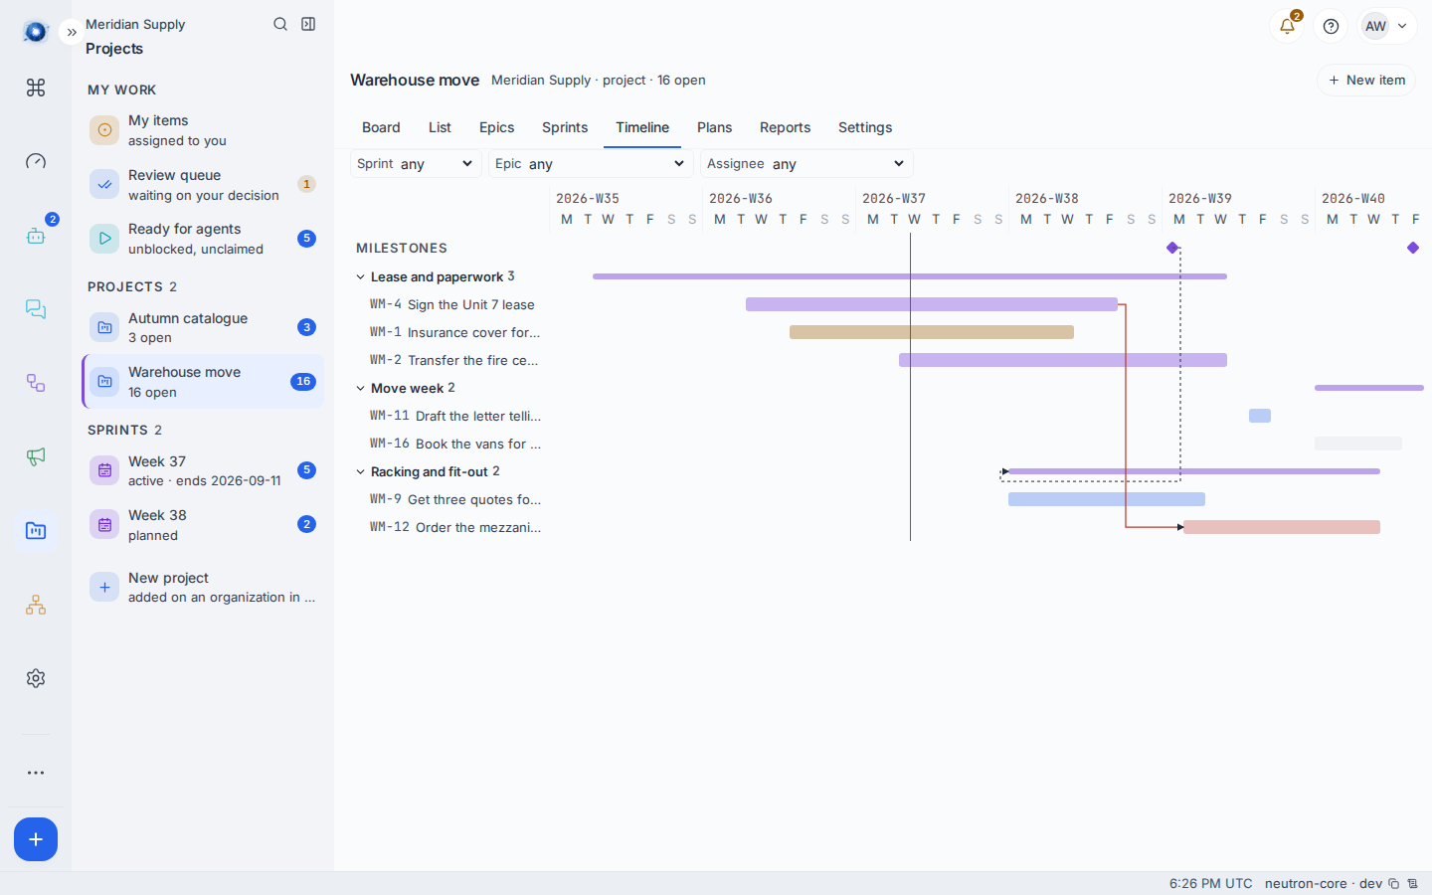Switch to the Board tab
The height and width of the screenshot is (895, 1432).
[381, 127]
